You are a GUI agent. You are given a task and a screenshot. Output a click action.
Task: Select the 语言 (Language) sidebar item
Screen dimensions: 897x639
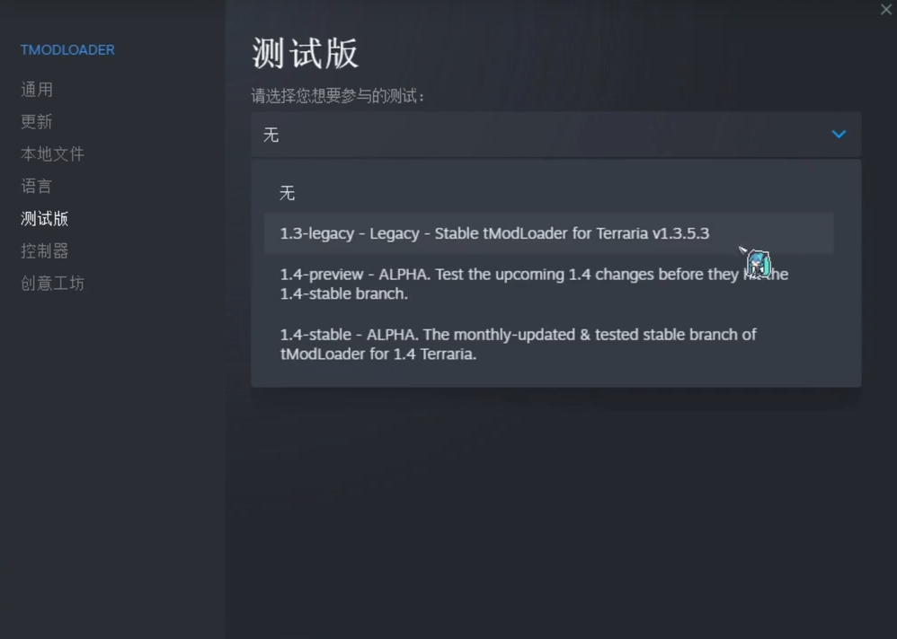tap(37, 187)
